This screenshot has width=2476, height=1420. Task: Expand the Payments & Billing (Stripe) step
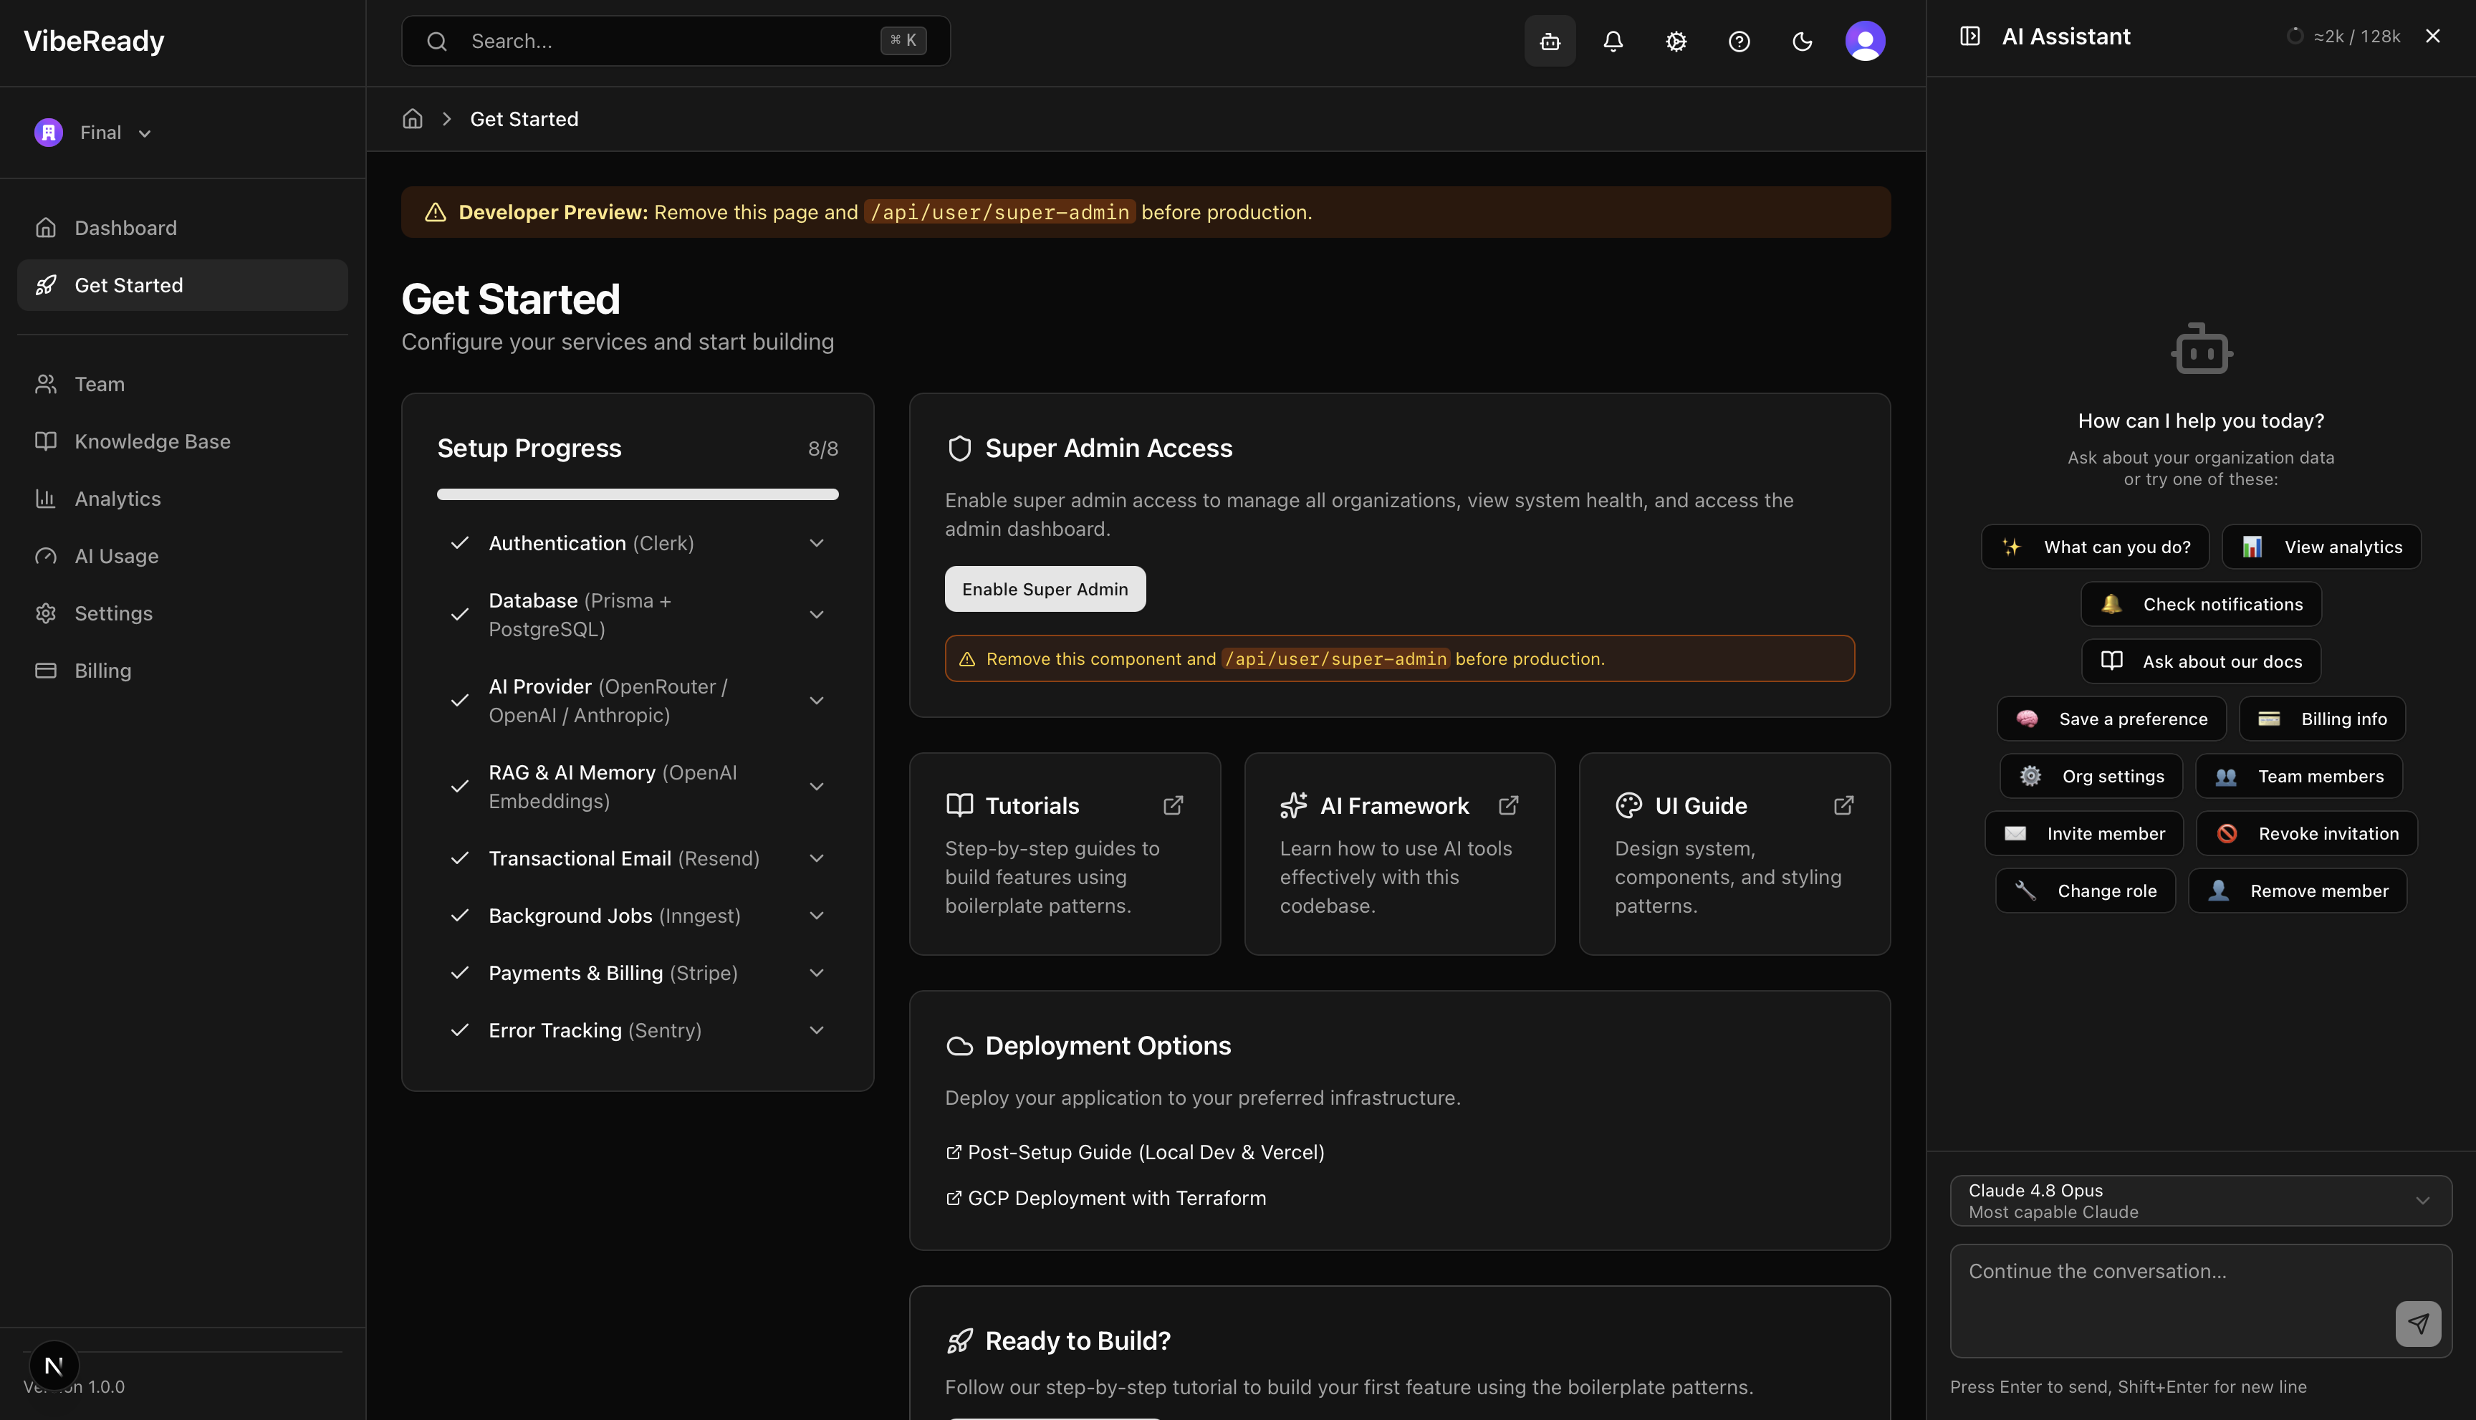(x=637, y=972)
